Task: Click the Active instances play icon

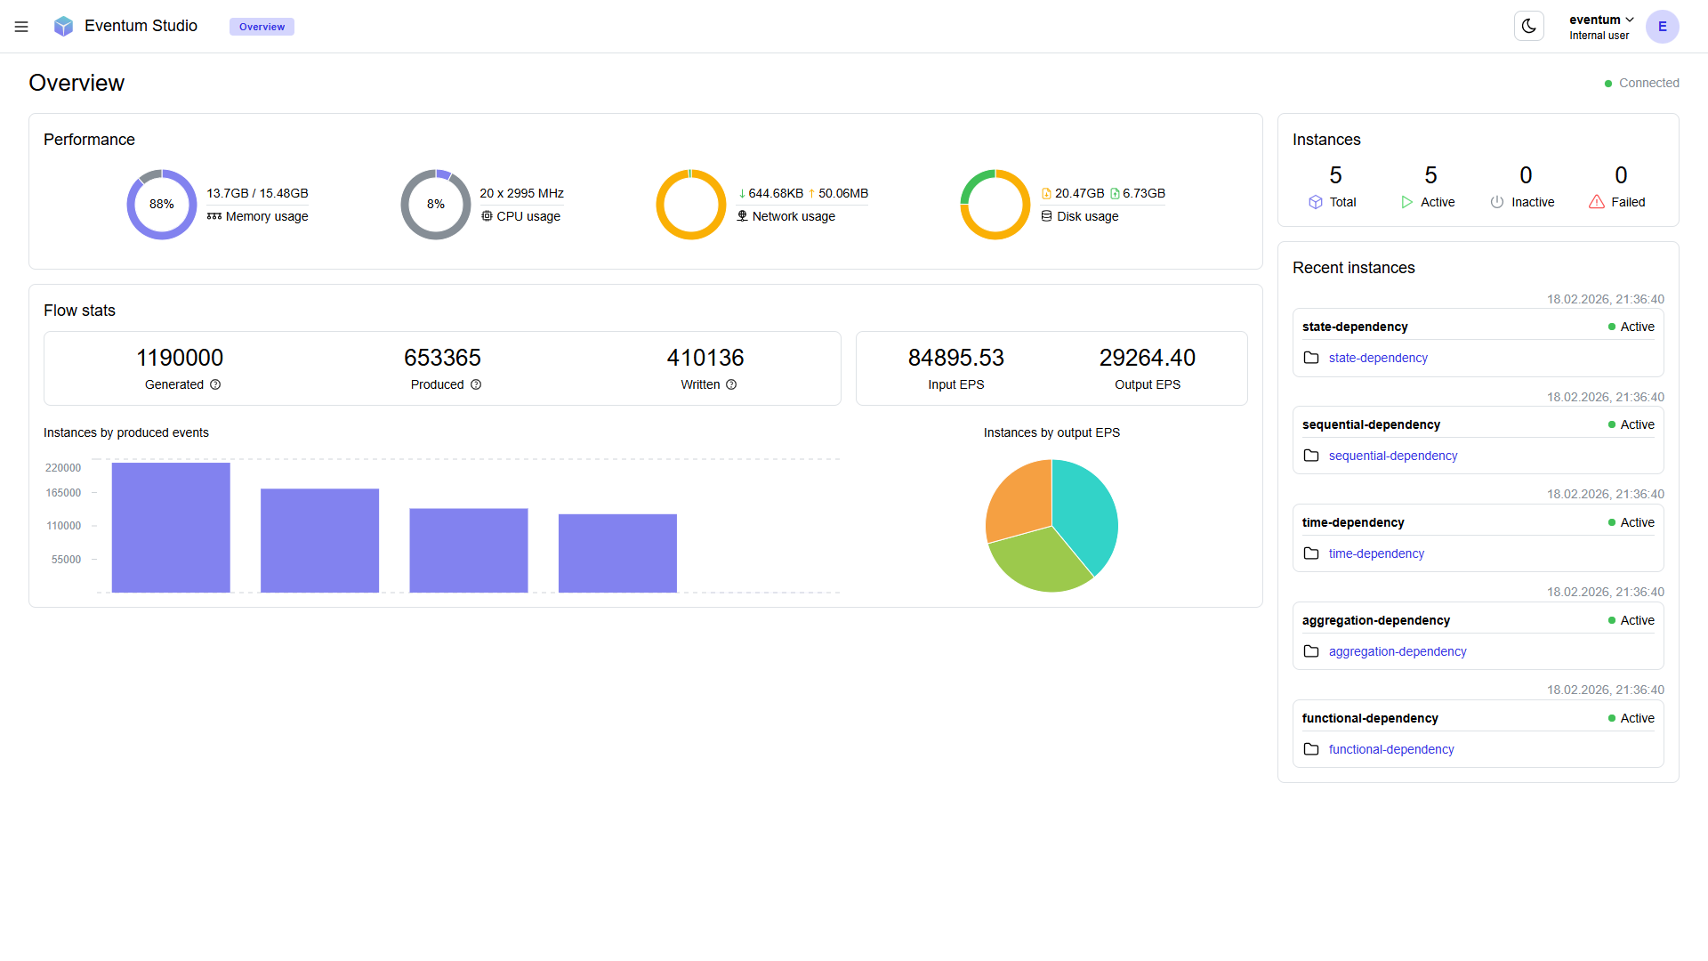Action: pos(1406,202)
